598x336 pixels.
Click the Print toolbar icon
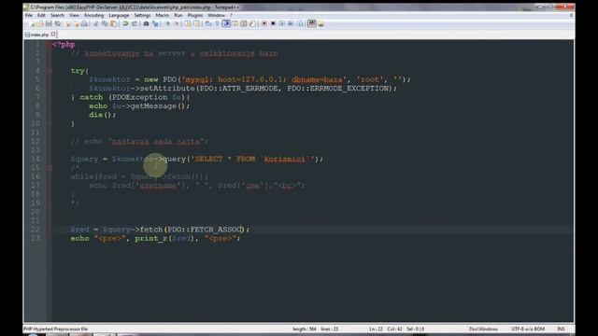point(84,23)
